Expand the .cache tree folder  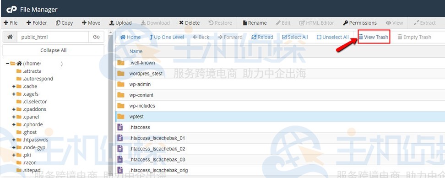coord(14,86)
